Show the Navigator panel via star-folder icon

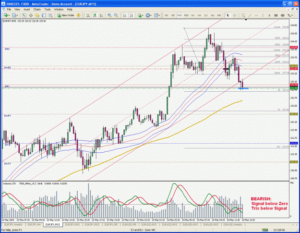(37, 15)
